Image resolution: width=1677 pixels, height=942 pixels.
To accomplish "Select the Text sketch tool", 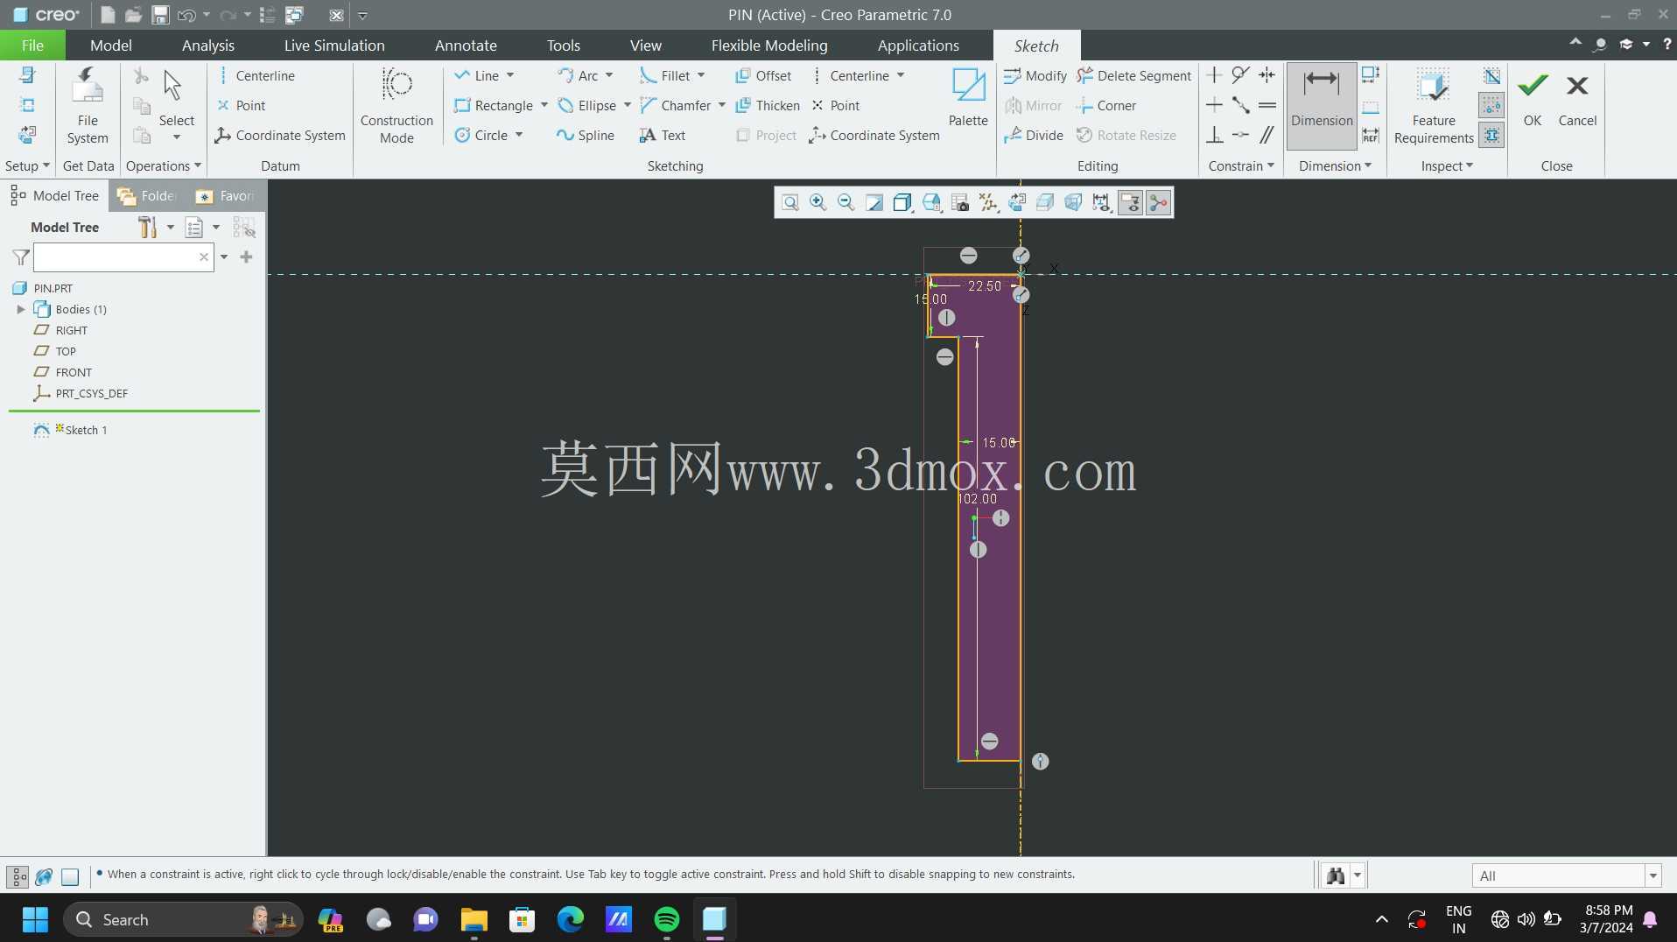I will (x=663, y=136).
